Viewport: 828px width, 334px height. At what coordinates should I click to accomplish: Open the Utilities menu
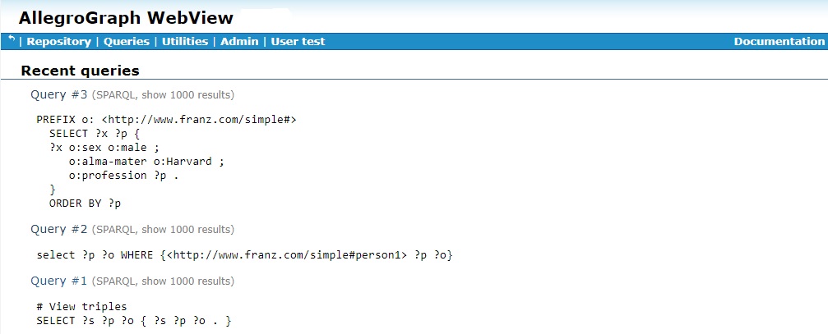pyautogui.click(x=185, y=42)
